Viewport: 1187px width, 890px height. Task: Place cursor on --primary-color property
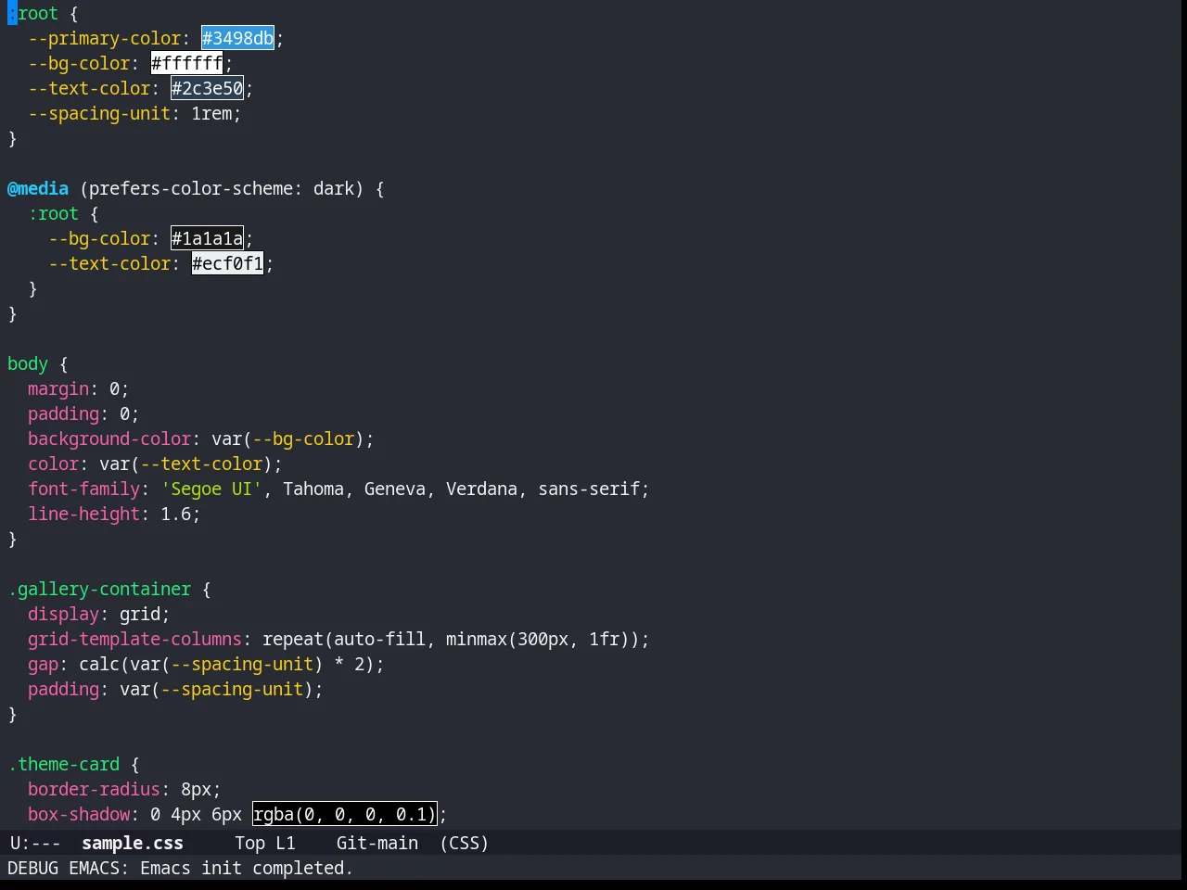tap(104, 38)
